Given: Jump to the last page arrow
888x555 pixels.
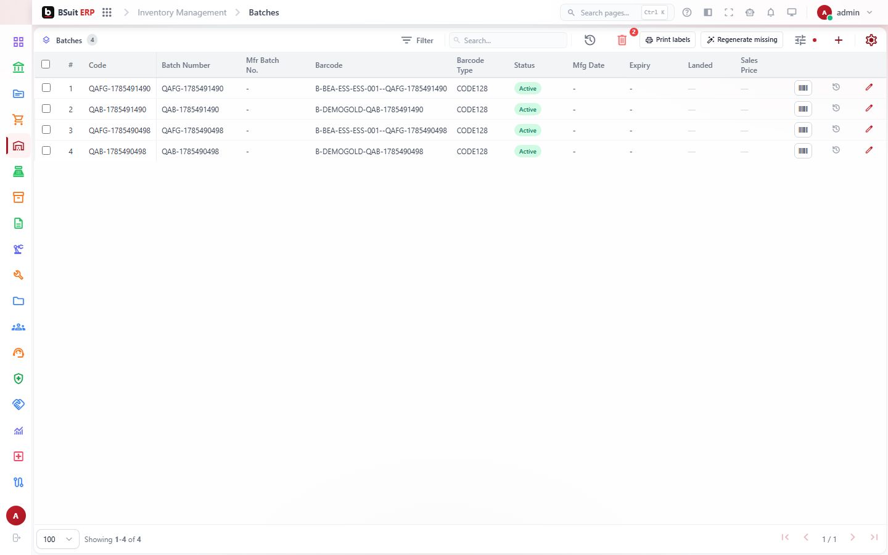Looking at the screenshot, I should click(874, 538).
